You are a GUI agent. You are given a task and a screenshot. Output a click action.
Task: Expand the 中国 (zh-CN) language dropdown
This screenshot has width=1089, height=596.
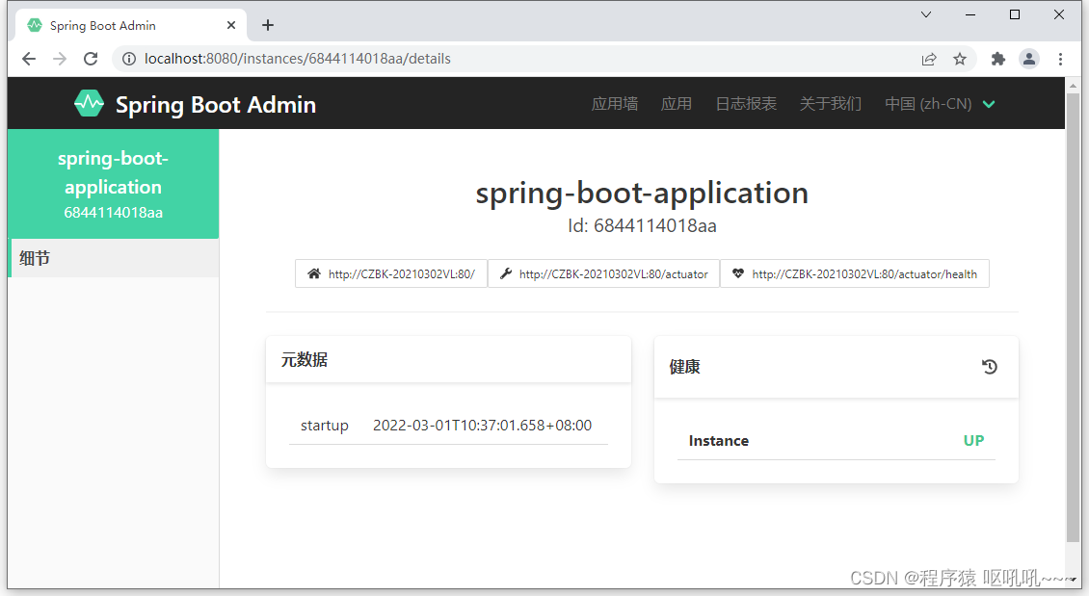[x=940, y=104]
